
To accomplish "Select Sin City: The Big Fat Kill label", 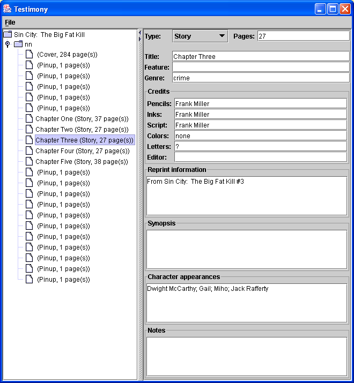I will pyautogui.click(x=49, y=35).
